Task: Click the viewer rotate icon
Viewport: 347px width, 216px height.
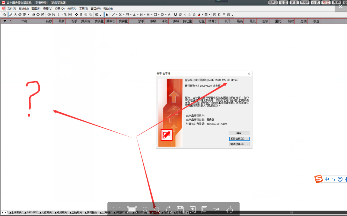Action: point(169,209)
